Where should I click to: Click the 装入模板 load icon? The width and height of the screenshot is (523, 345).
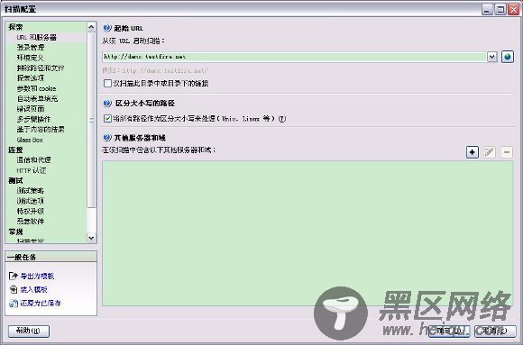(13, 289)
